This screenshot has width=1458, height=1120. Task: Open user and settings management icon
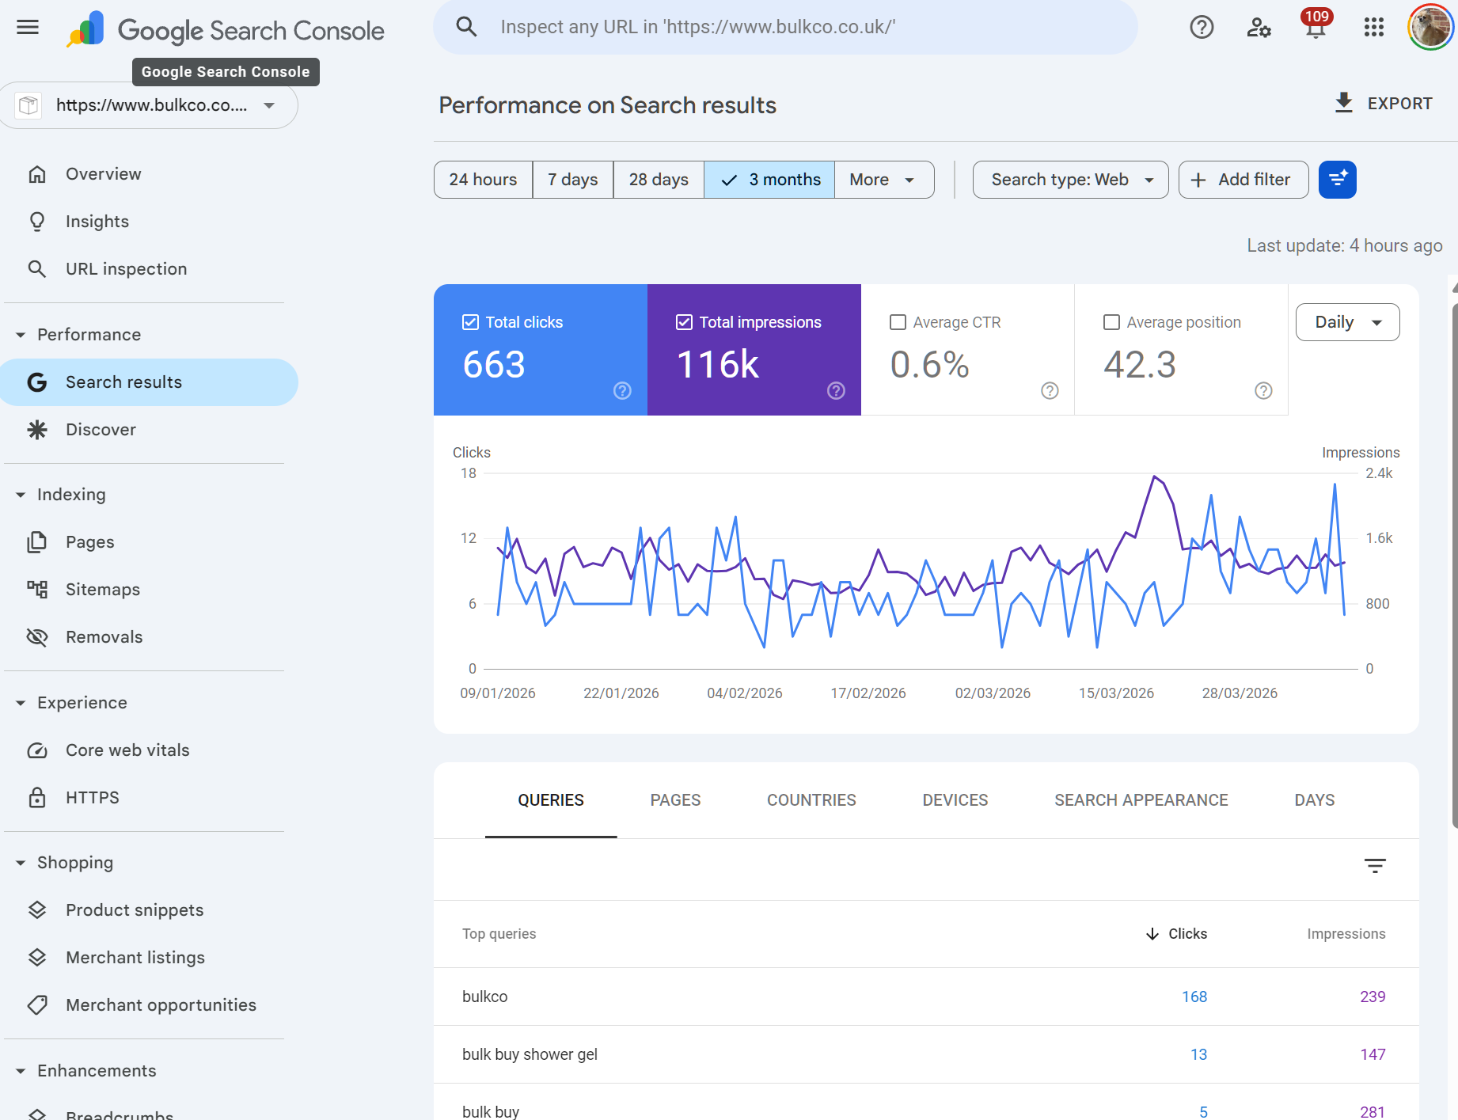pos(1259,28)
